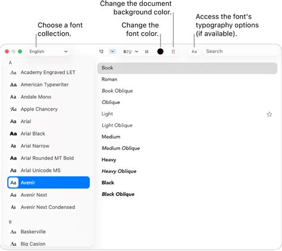This screenshot has width=282, height=251.
Task: Zoom the Fonts window with green button
Action: coord(20,52)
